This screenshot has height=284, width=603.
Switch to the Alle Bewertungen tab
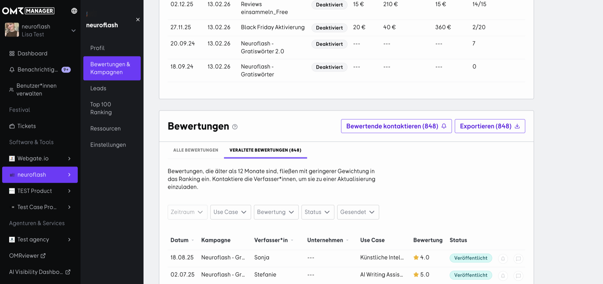click(196, 150)
